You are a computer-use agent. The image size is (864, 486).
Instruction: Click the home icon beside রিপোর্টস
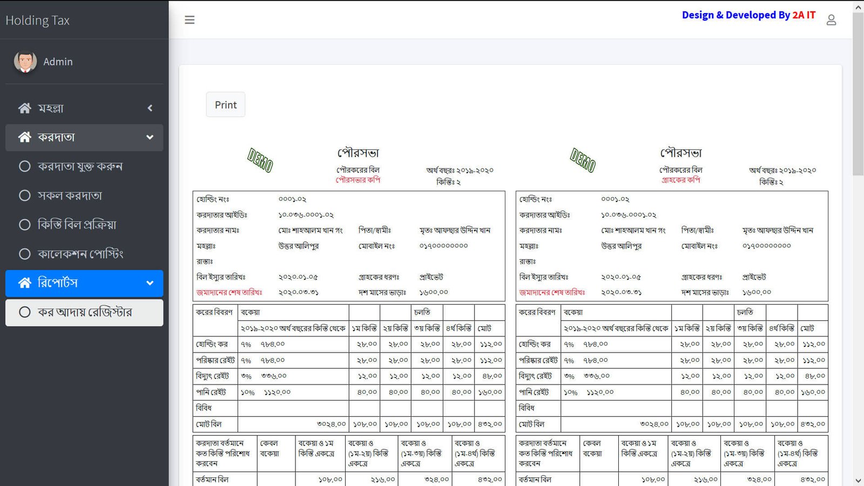(x=25, y=283)
